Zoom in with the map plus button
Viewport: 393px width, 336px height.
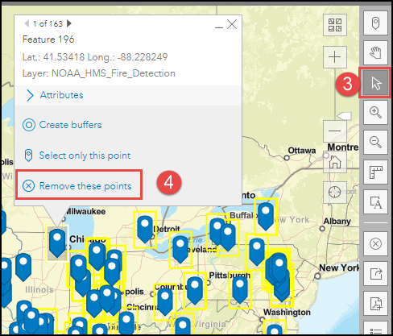click(335, 57)
